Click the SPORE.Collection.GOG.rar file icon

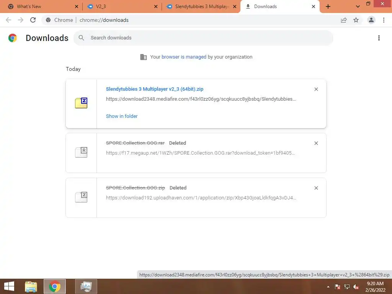81,152
